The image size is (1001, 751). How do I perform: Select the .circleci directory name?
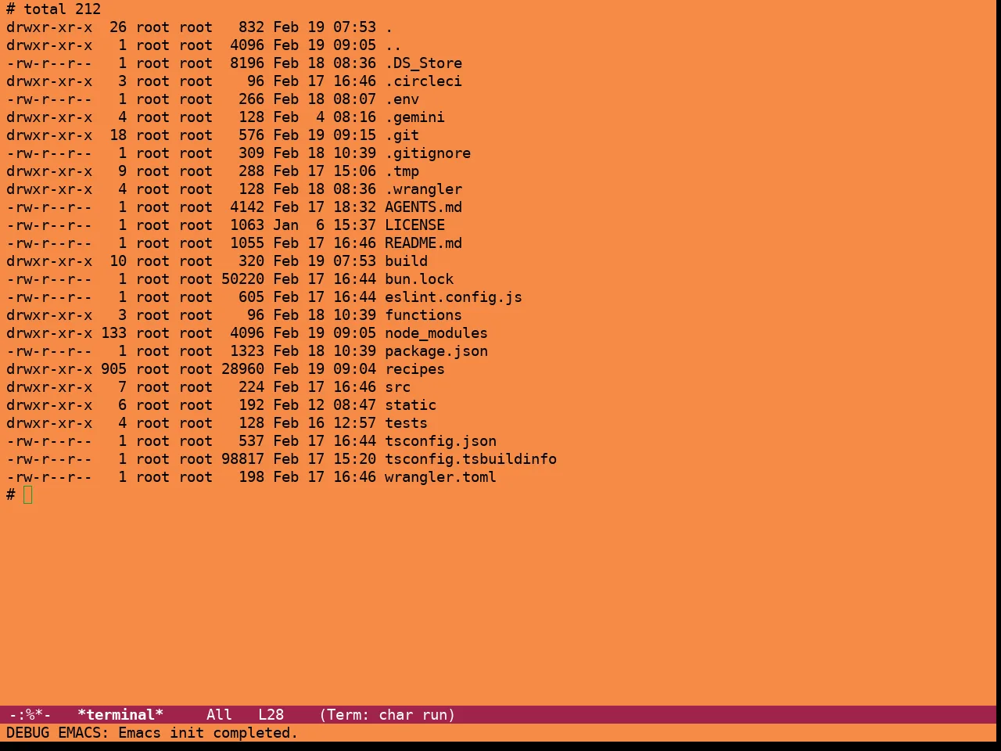423,81
